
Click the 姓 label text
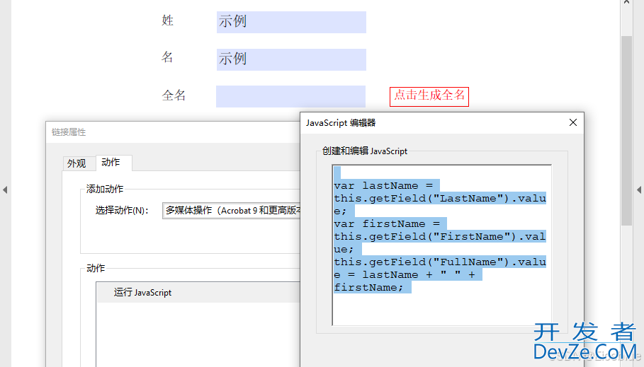[x=168, y=20]
